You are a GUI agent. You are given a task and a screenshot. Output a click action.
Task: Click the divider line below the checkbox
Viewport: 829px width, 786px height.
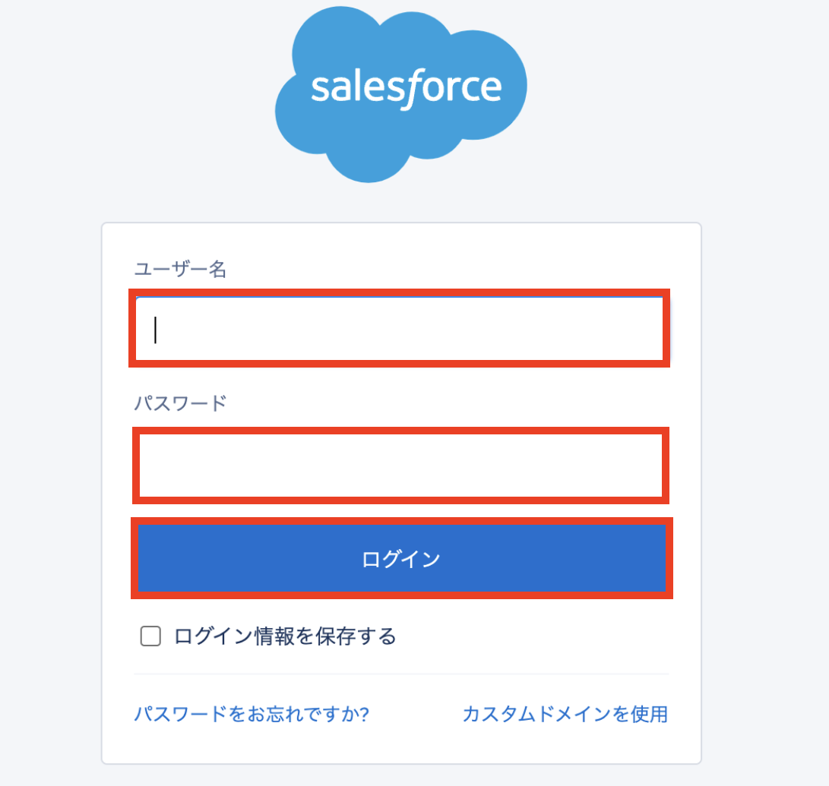[x=400, y=674]
